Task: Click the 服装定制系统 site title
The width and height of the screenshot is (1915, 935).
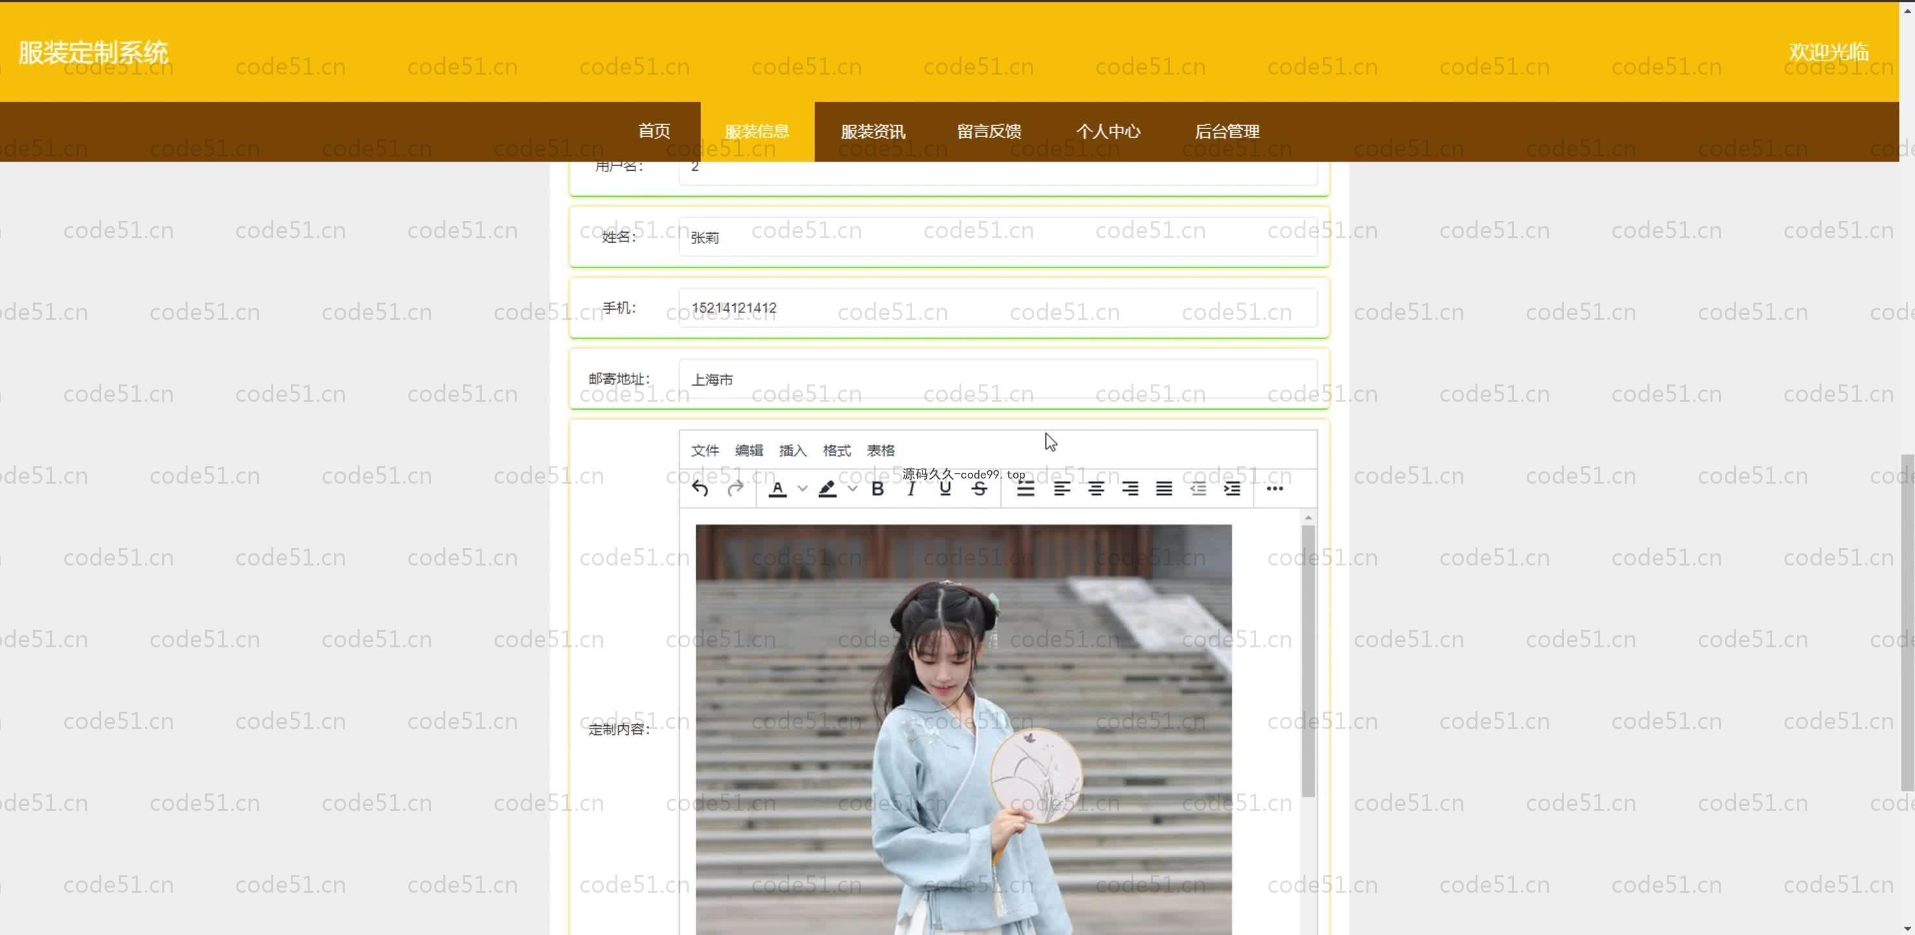Action: coord(93,52)
